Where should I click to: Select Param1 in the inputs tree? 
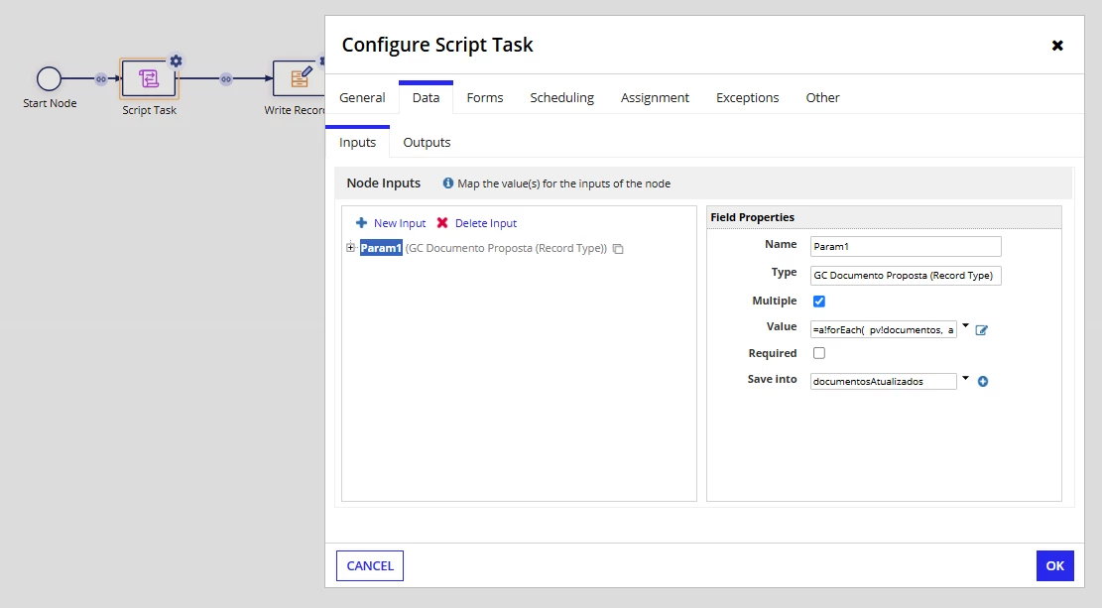[381, 248]
